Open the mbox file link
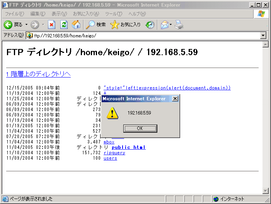Image resolution: width=271 pixels, height=204 pixels. pos(109,142)
